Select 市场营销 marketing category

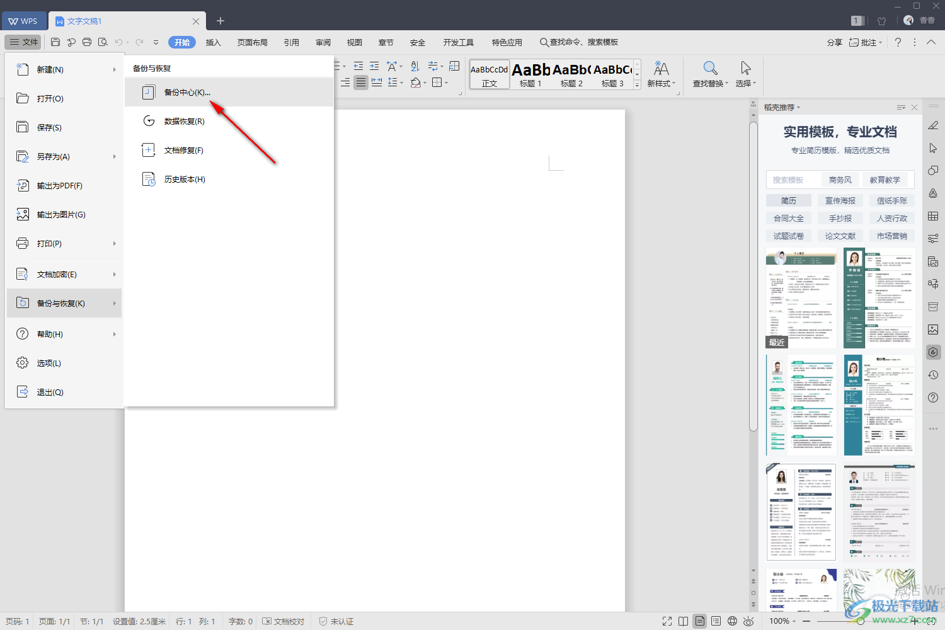pyautogui.click(x=892, y=236)
